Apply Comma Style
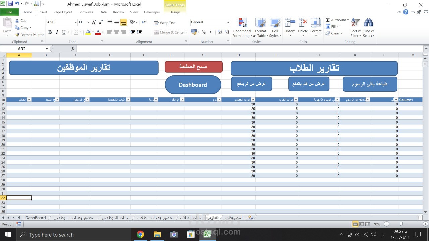The image size is (429, 241). tap(211, 32)
